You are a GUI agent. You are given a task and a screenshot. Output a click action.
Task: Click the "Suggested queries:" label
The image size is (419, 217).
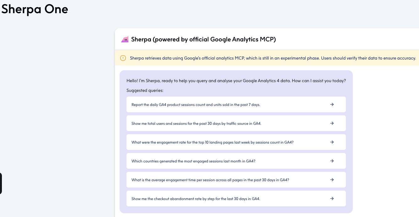coord(145,90)
